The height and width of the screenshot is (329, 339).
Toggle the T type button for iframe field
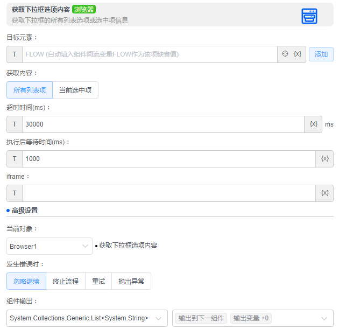[15, 193]
